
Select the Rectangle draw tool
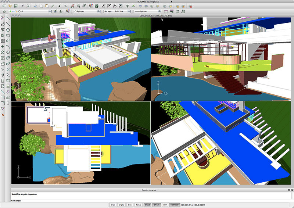8,35
